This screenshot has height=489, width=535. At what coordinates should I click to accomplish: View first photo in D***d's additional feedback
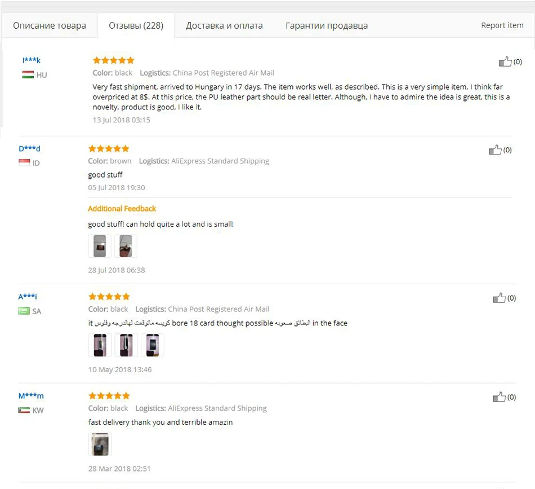click(x=100, y=246)
